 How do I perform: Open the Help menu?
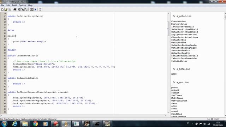coord(30,5)
